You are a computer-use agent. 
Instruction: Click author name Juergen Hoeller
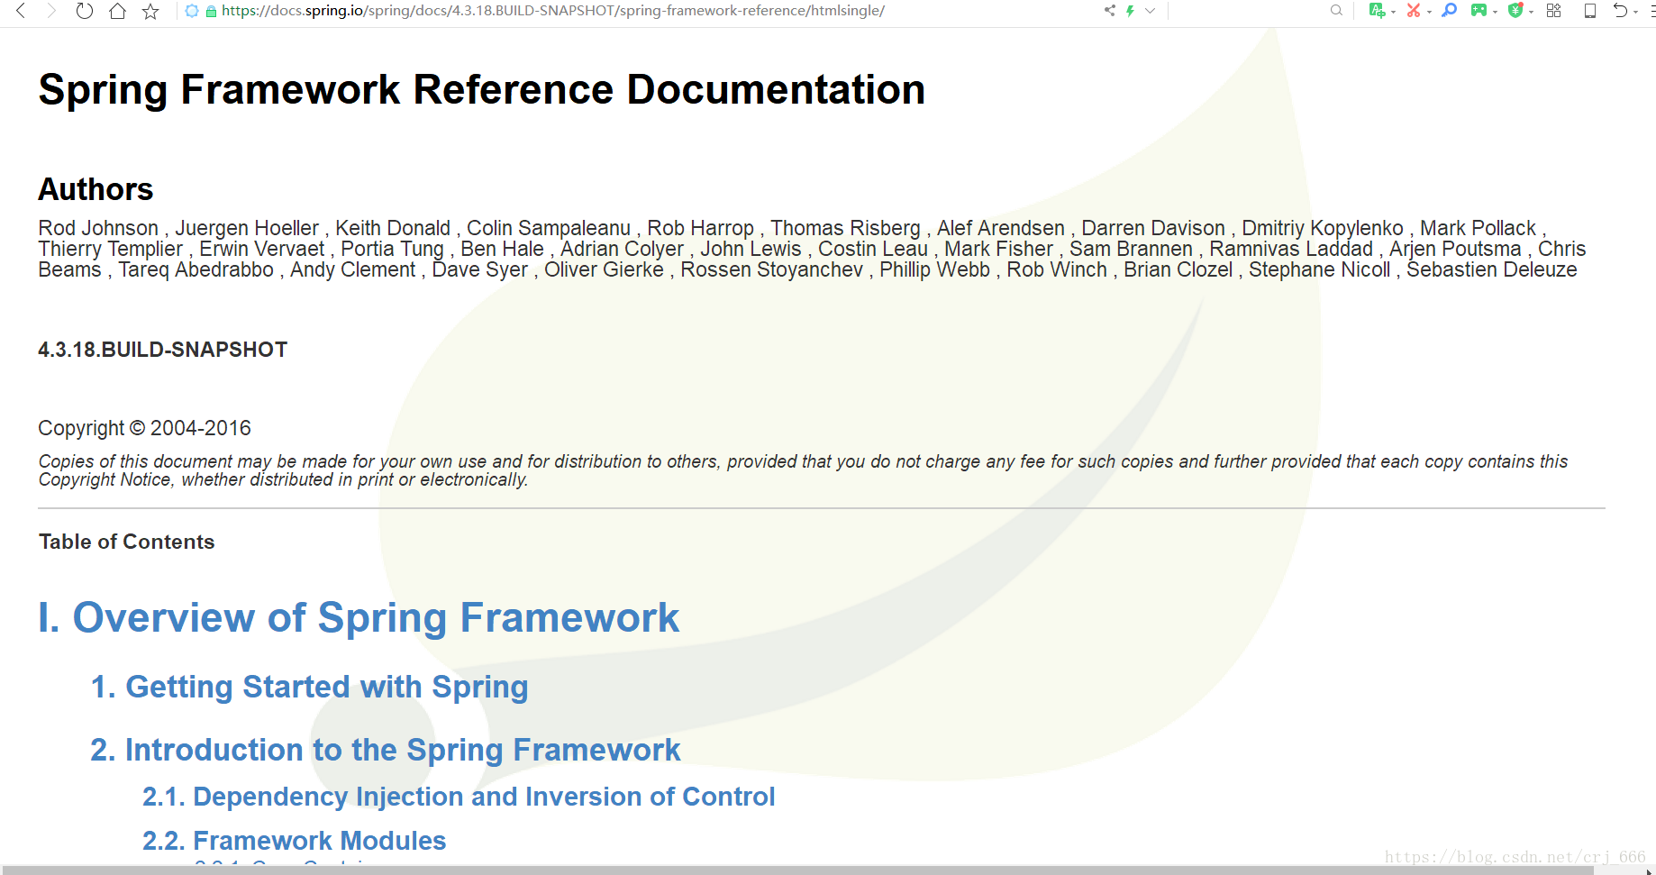247,228
